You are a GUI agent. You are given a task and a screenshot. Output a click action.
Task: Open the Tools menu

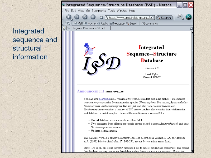click(111, 11)
